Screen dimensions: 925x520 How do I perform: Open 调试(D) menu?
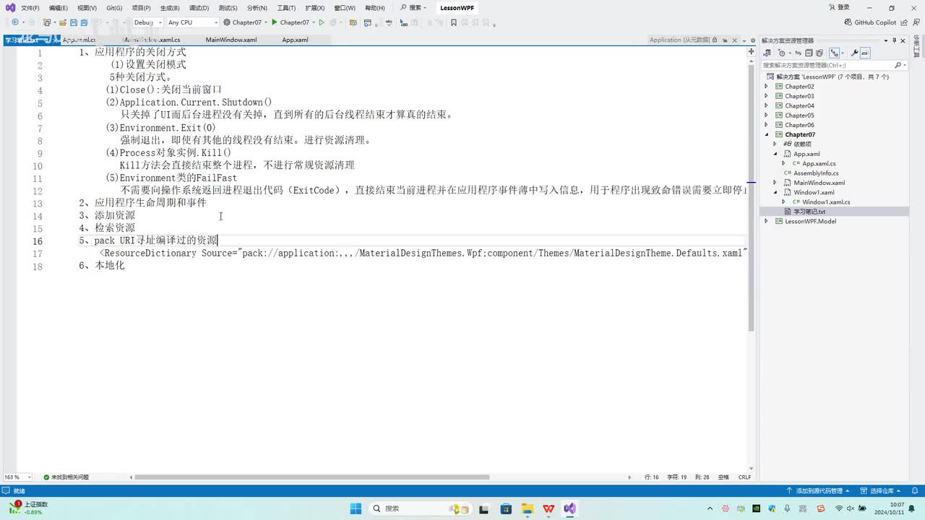pyautogui.click(x=199, y=8)
